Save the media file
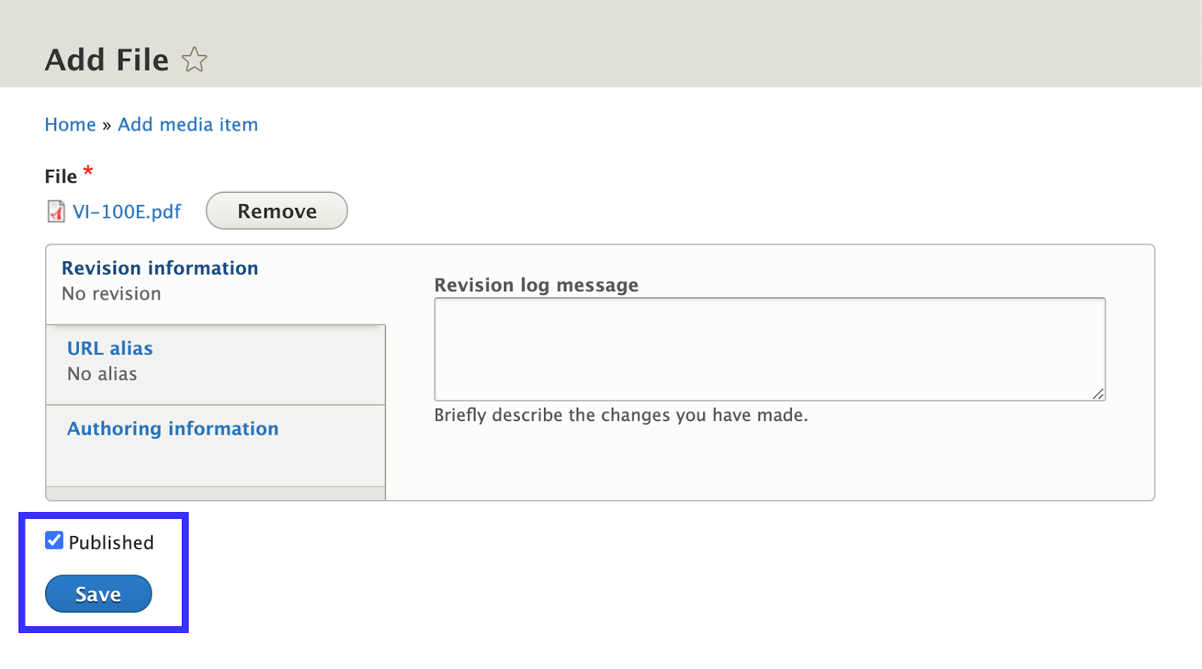 pos(98,594)
